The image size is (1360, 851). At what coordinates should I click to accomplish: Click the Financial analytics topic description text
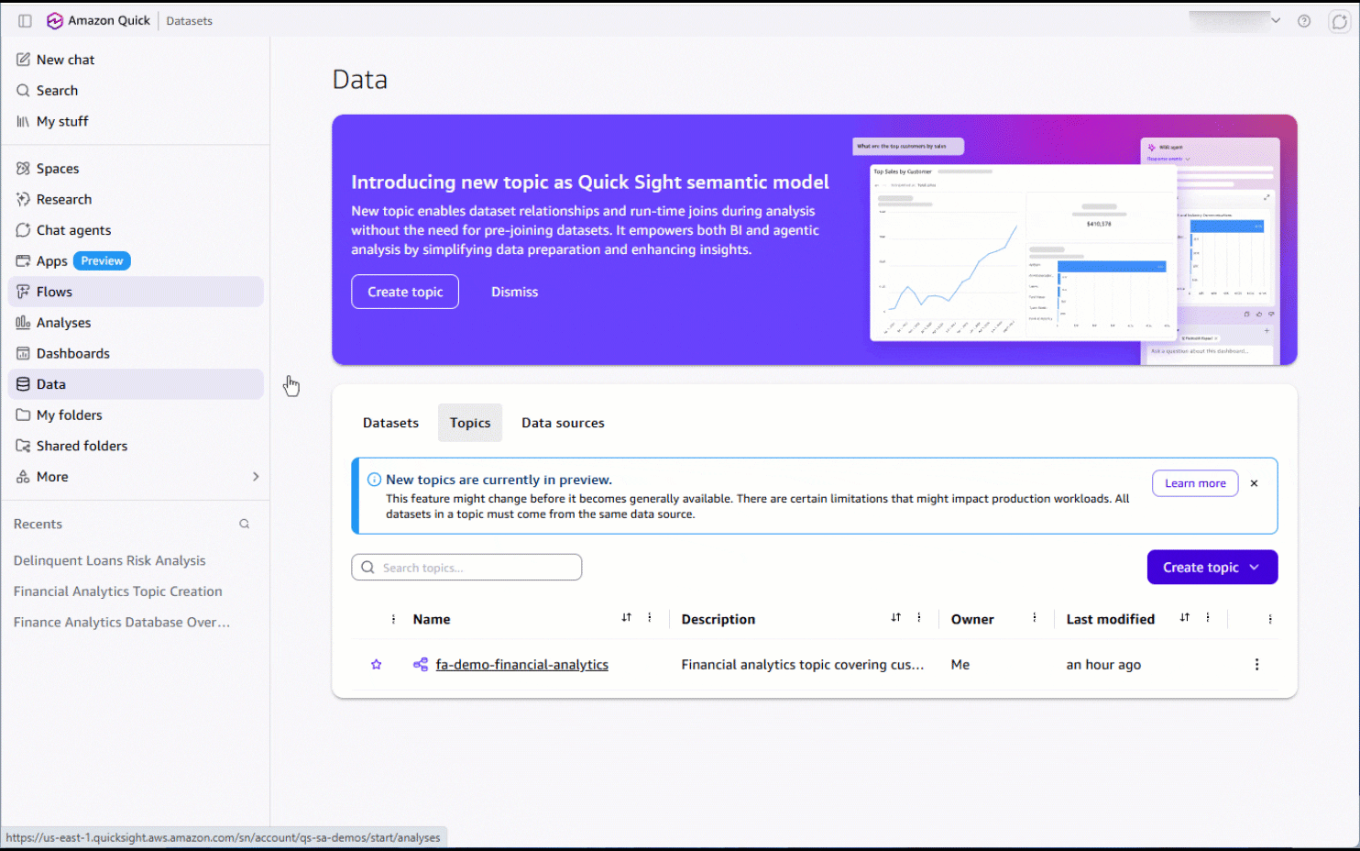(x=802, y=665)
